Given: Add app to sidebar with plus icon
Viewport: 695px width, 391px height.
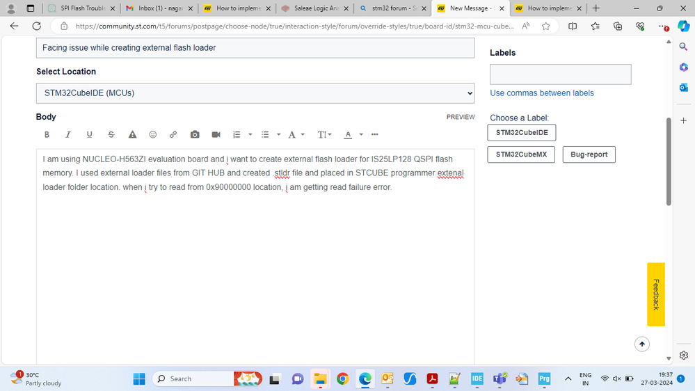Looking at the screenshot, I should 683,120.
